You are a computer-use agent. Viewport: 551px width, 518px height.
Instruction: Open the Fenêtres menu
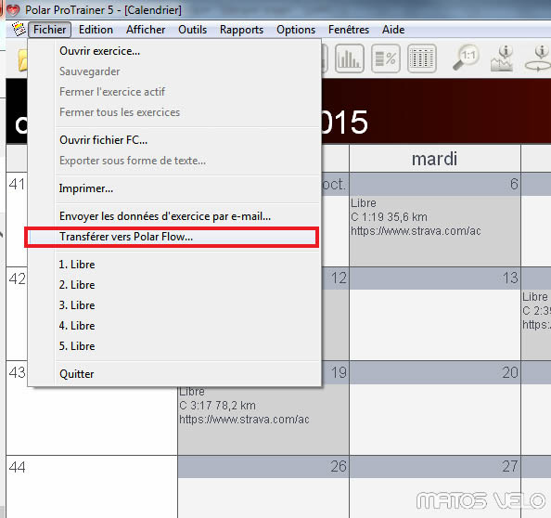tap(349, 30)
